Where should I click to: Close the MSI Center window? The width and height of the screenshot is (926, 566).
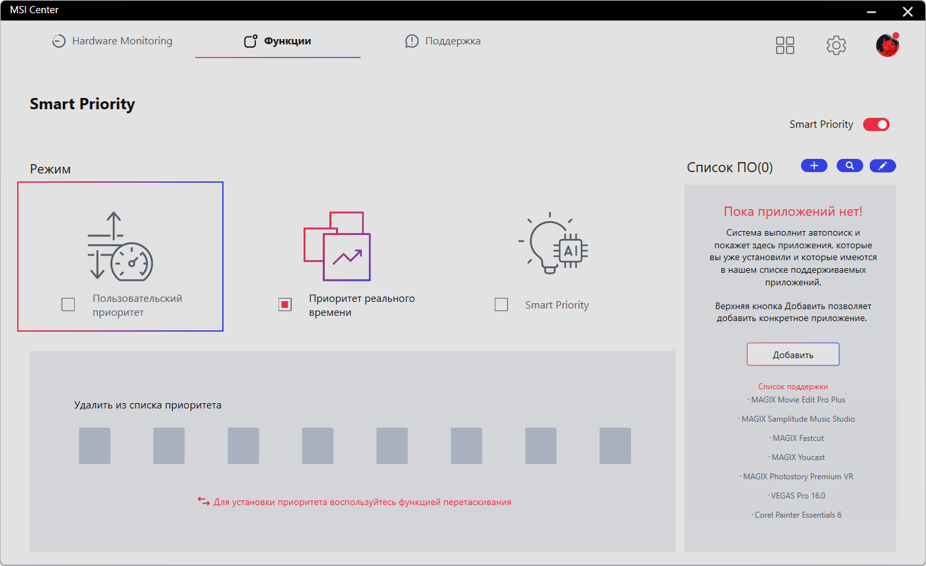tap(907, 11)
